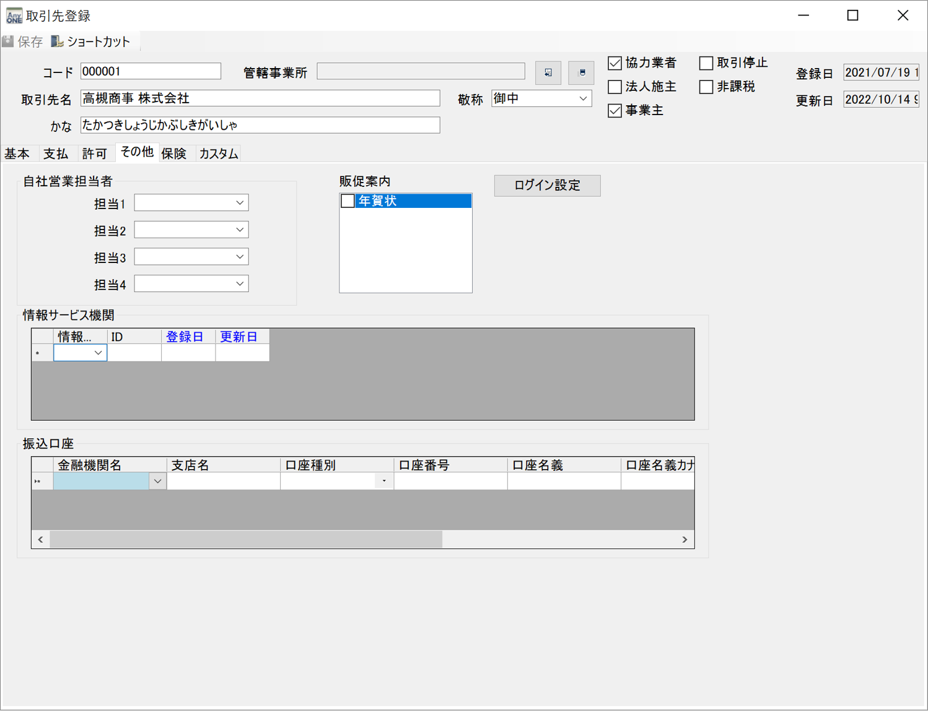Check 年賀状 in the 販促案内 list

pyautogui.click(x=348, y=200)
